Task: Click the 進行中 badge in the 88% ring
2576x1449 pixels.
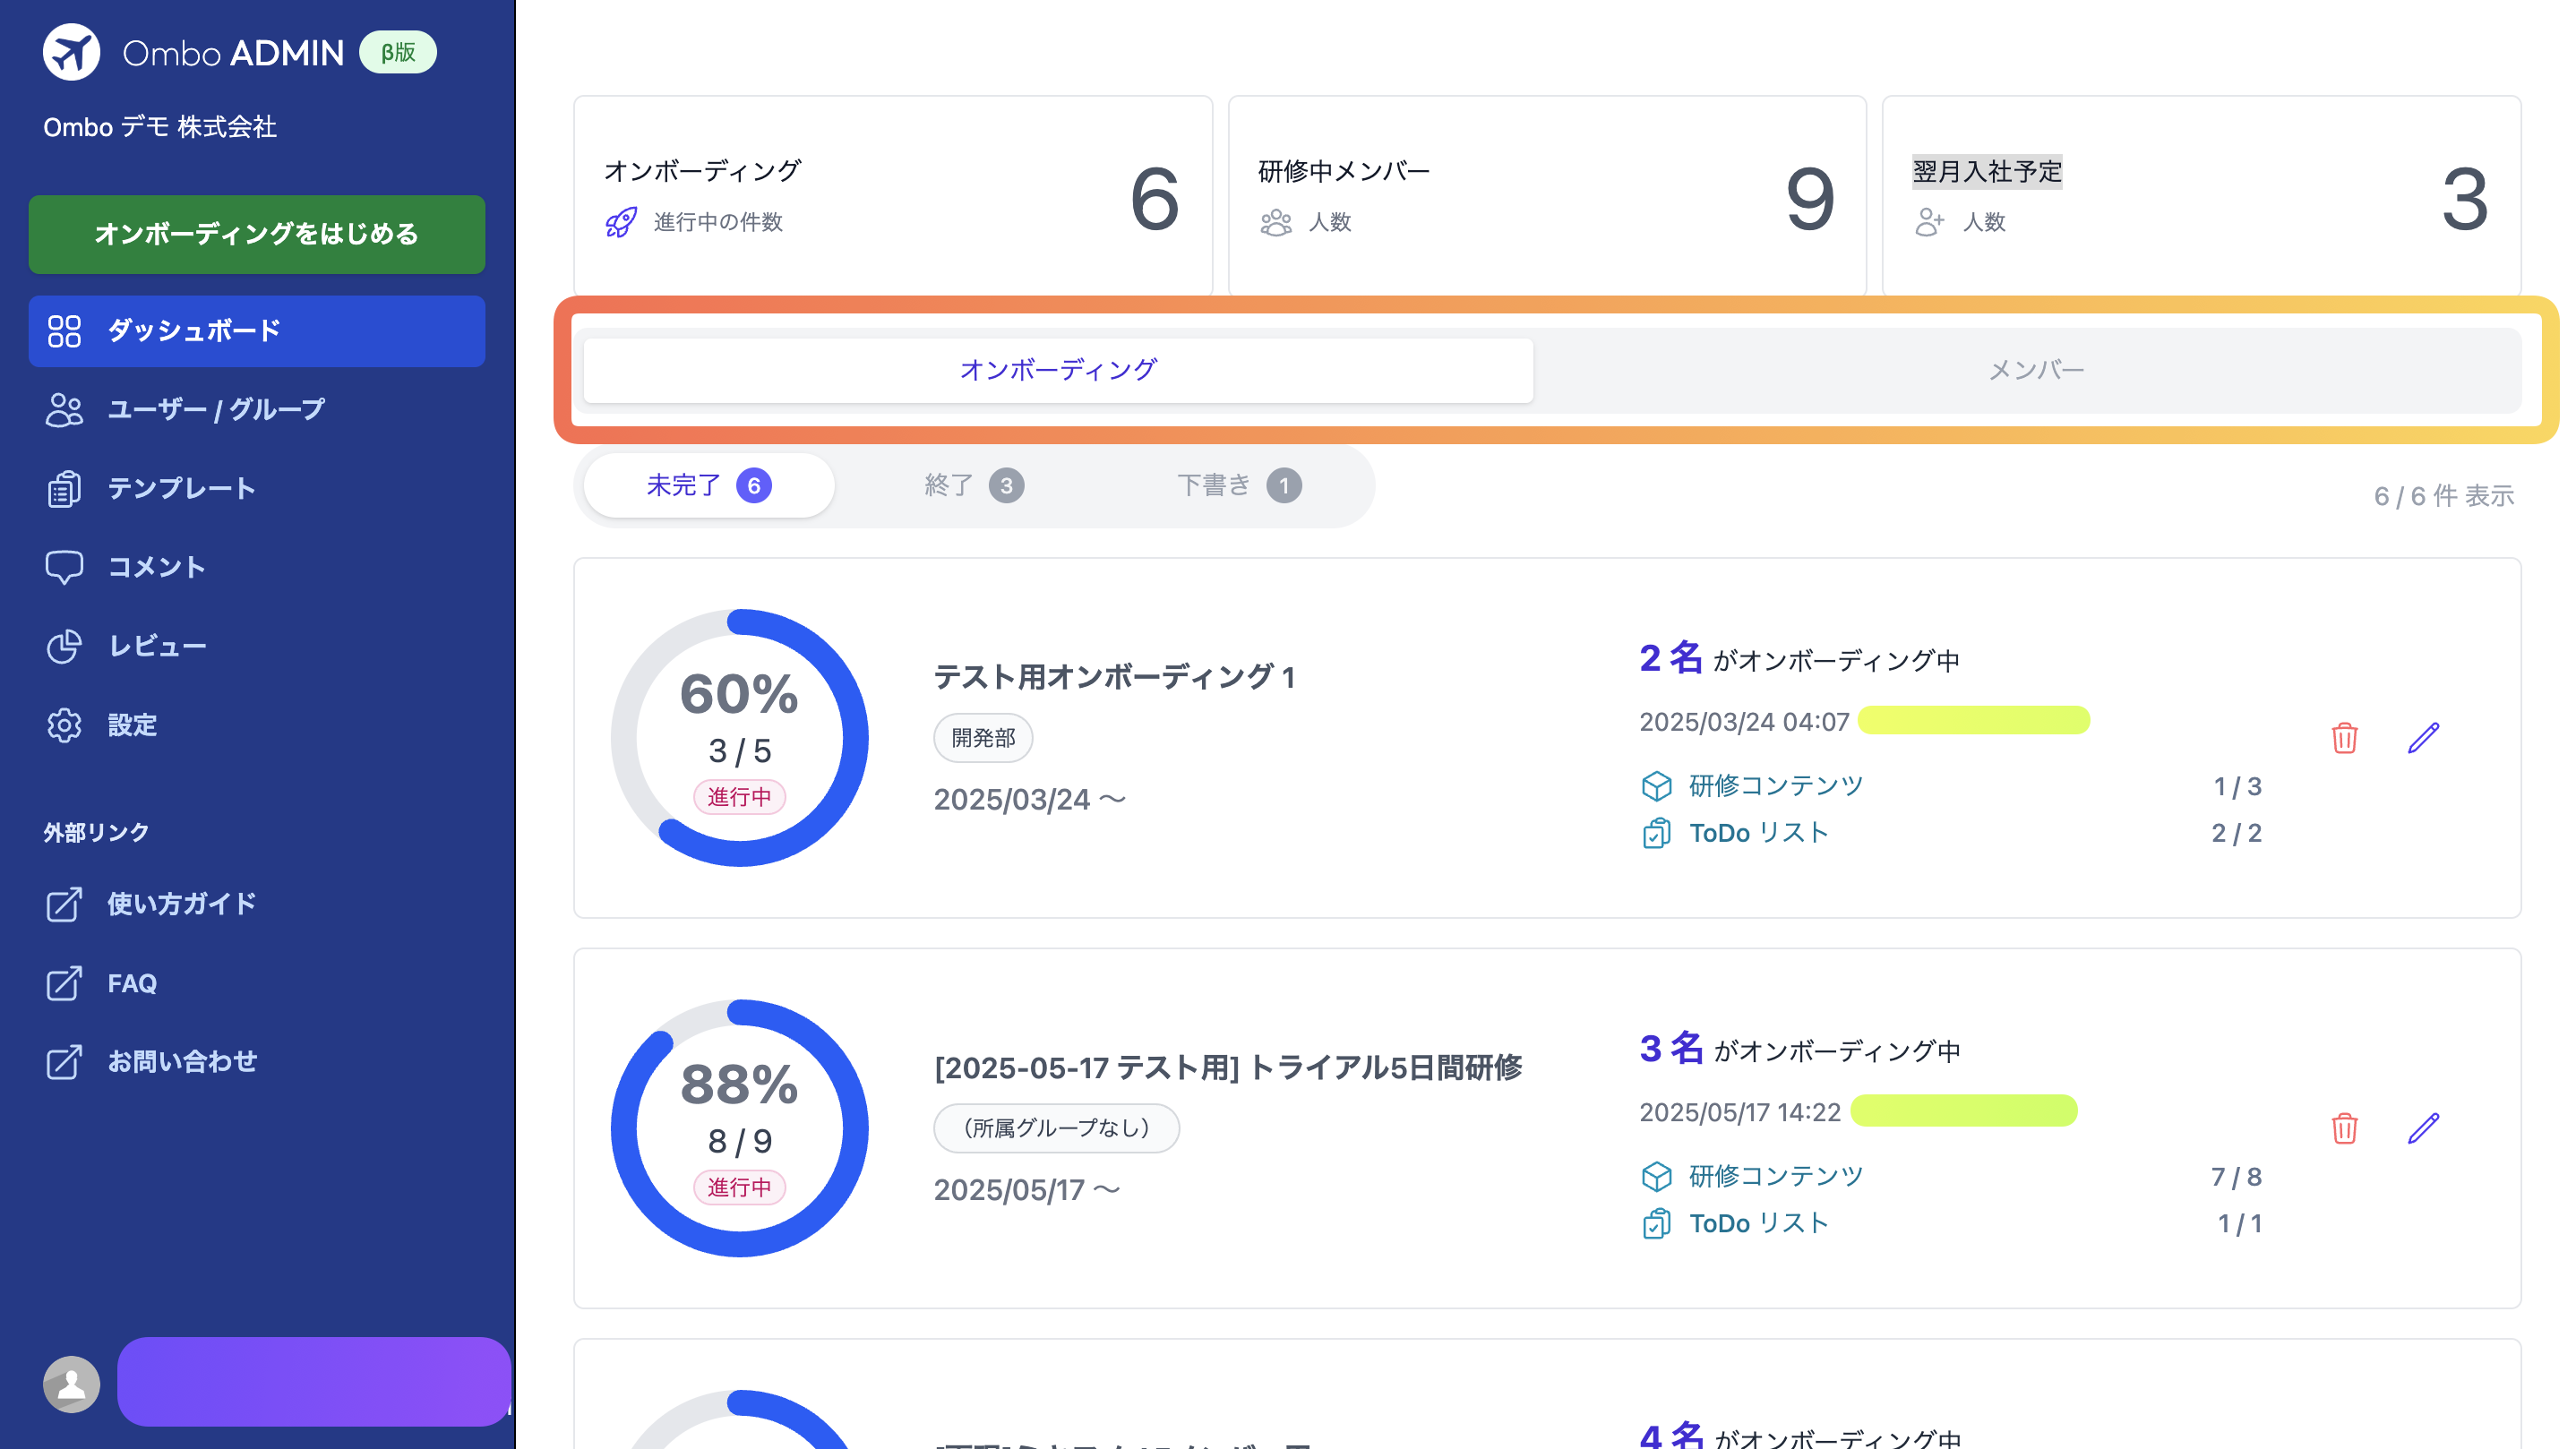Action: pyautogui.click(x=740, y=1187)
